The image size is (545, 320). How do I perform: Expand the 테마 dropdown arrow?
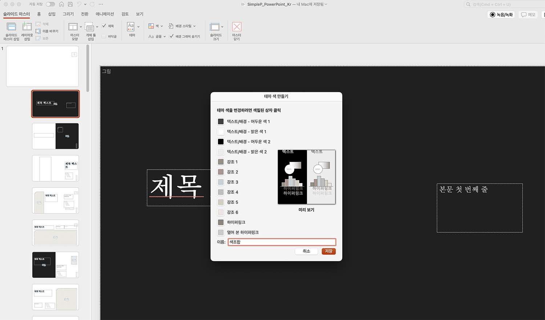(x=138, y=27)
